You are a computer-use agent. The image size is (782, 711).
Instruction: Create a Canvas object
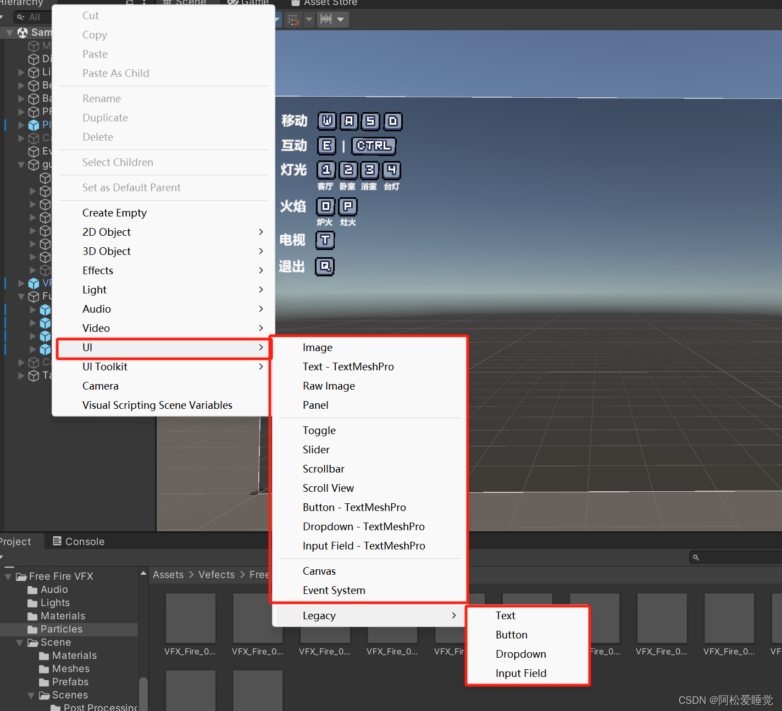[x=369, y=571]
